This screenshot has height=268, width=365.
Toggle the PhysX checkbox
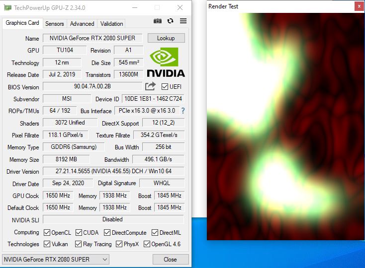(x=119, y=244)
